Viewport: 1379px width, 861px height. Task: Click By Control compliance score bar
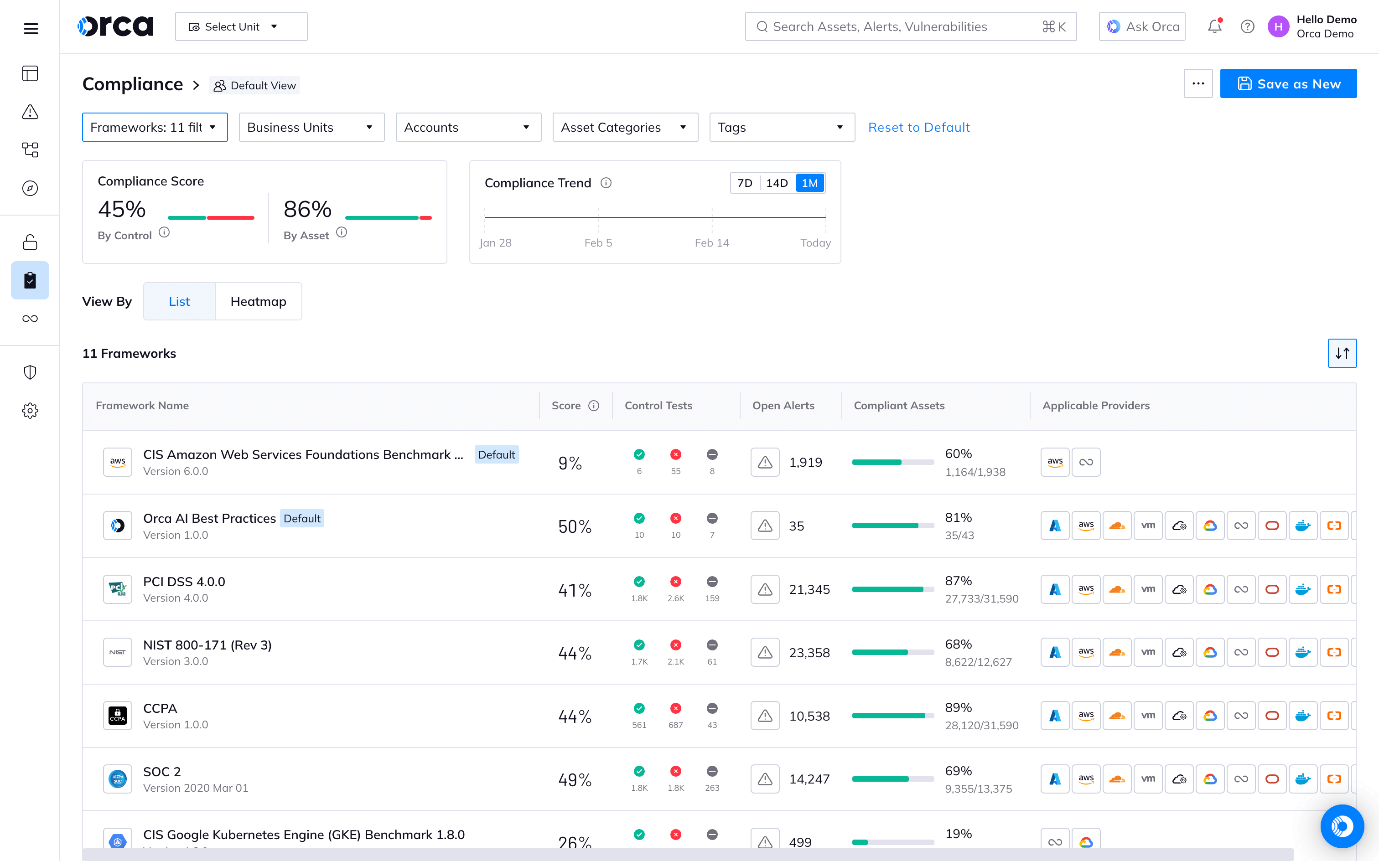tap(211, 217)
